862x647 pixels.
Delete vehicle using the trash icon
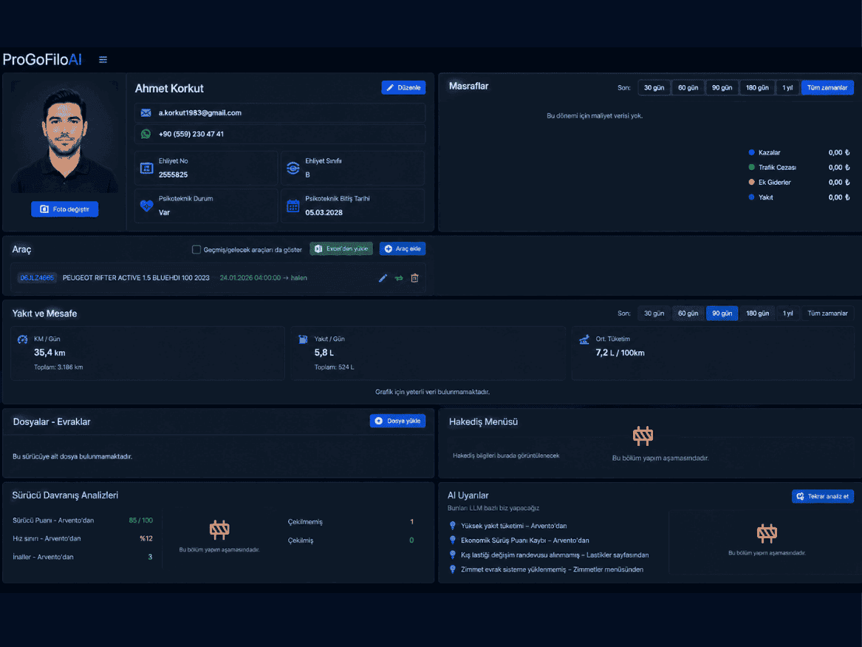pyautogui.click(x=414, y=278)
